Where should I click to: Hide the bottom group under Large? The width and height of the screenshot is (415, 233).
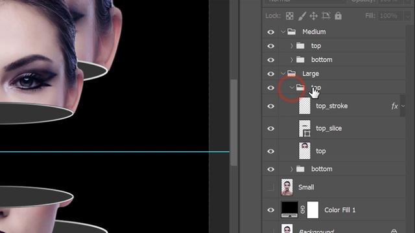point(270,170)
